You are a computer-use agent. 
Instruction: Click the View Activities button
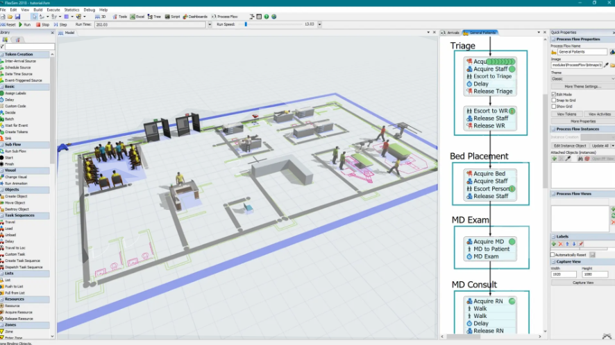(x=599, y=114)
